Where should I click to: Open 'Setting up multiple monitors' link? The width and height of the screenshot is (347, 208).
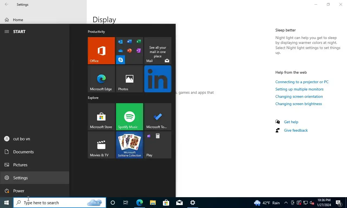click(299, 89)
